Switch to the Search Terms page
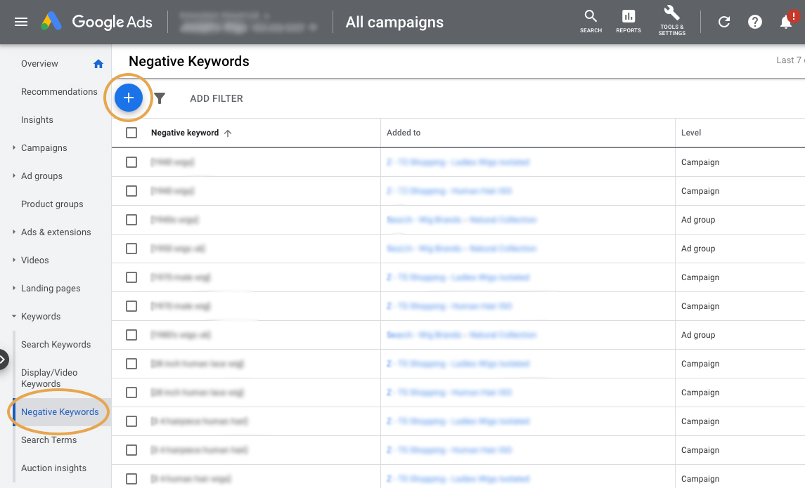The image size is (805, 488). point(49,440)
